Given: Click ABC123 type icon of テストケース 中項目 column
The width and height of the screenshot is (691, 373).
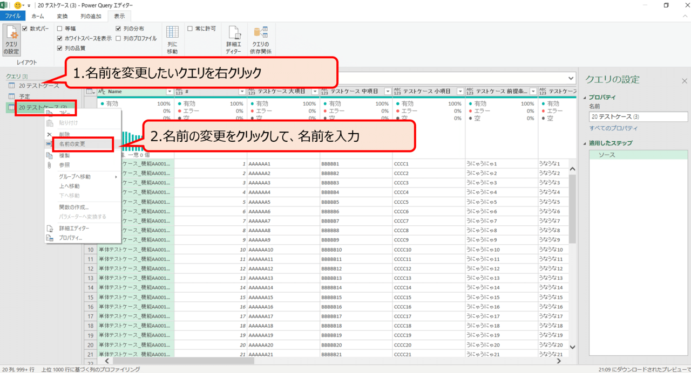Looking at the screenshot, I should coord(324,92).
